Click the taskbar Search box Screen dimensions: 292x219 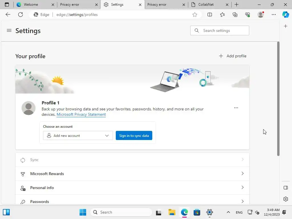(x=121, y=212)
